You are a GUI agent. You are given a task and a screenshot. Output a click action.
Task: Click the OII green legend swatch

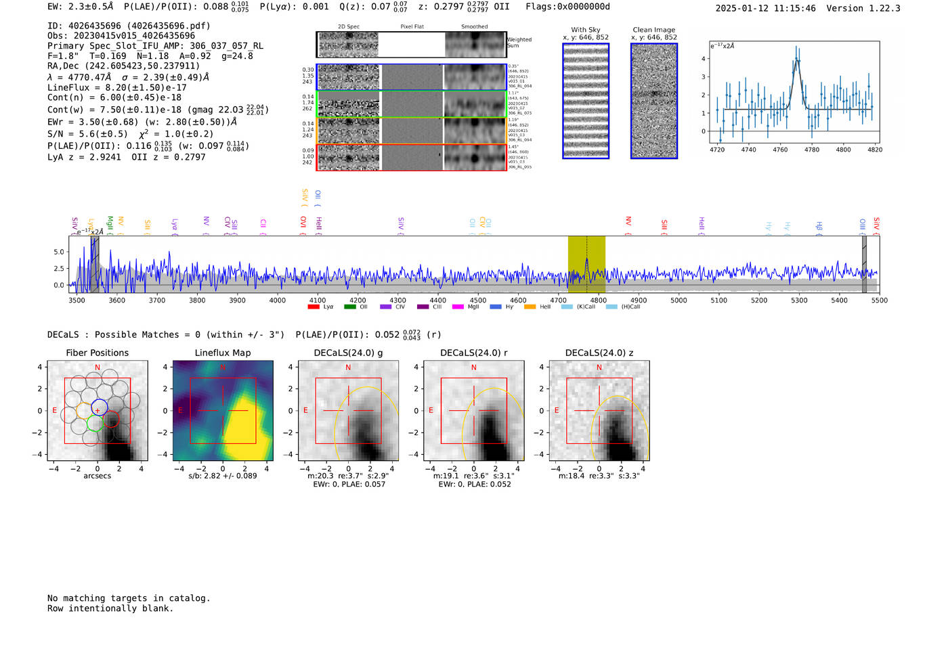click(x=350, y=307)
